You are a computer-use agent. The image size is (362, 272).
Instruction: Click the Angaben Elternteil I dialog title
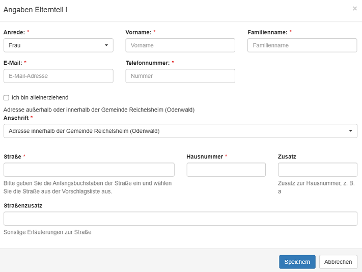point(35,10)
